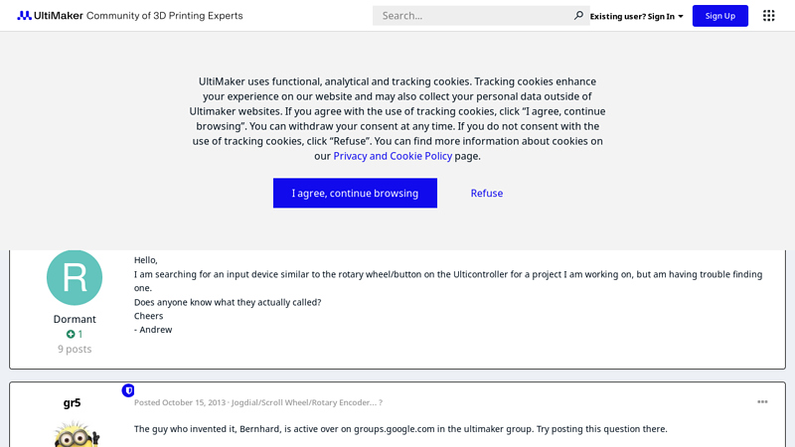Click into the Search text field
795x447 pixels.
point(472,16)
